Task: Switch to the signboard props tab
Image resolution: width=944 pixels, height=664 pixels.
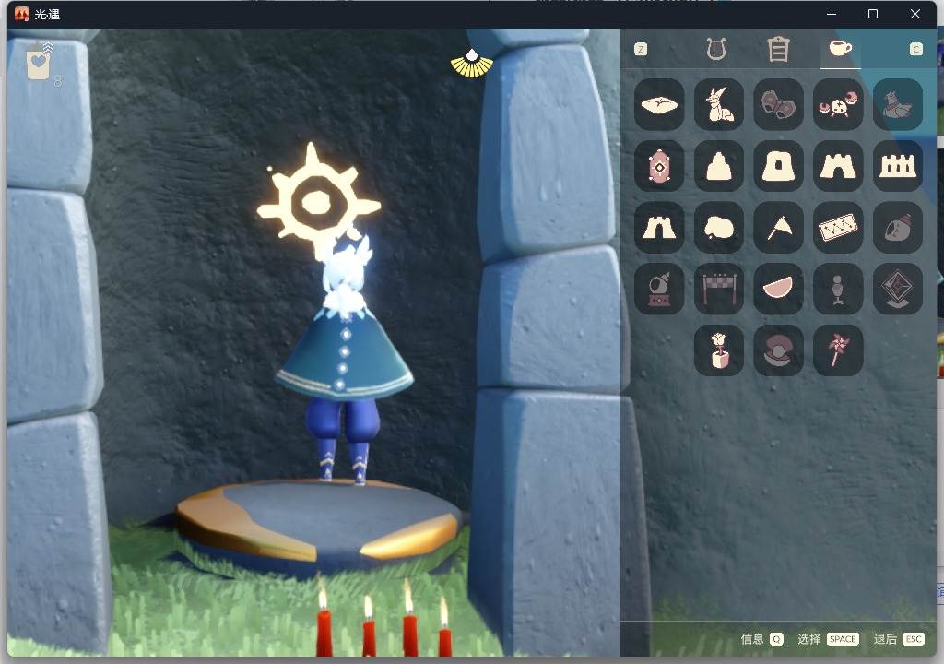Action: (778, 49)
